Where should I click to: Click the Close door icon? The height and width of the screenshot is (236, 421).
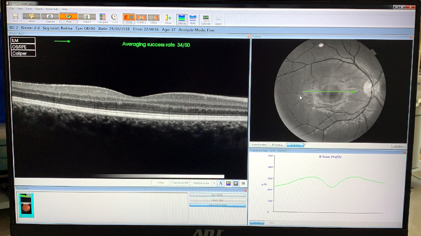coord(168,18)
